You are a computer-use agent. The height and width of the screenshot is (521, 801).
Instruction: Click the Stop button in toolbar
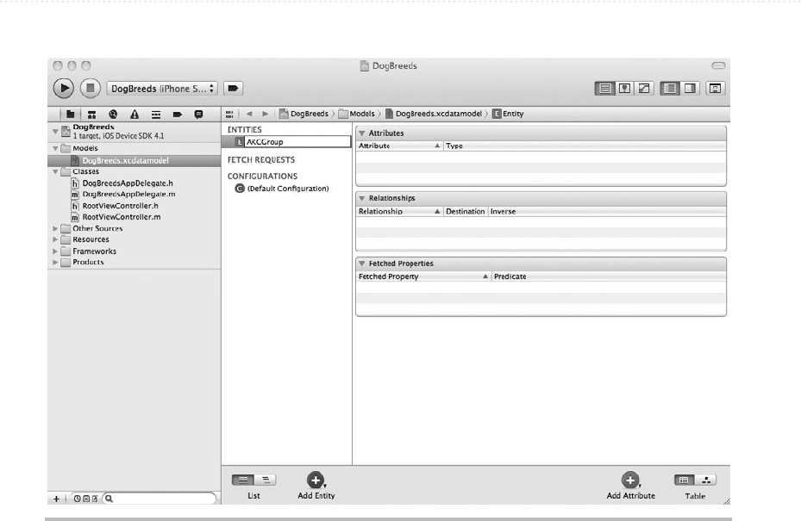pyautogui.click(x=90, y=89)
